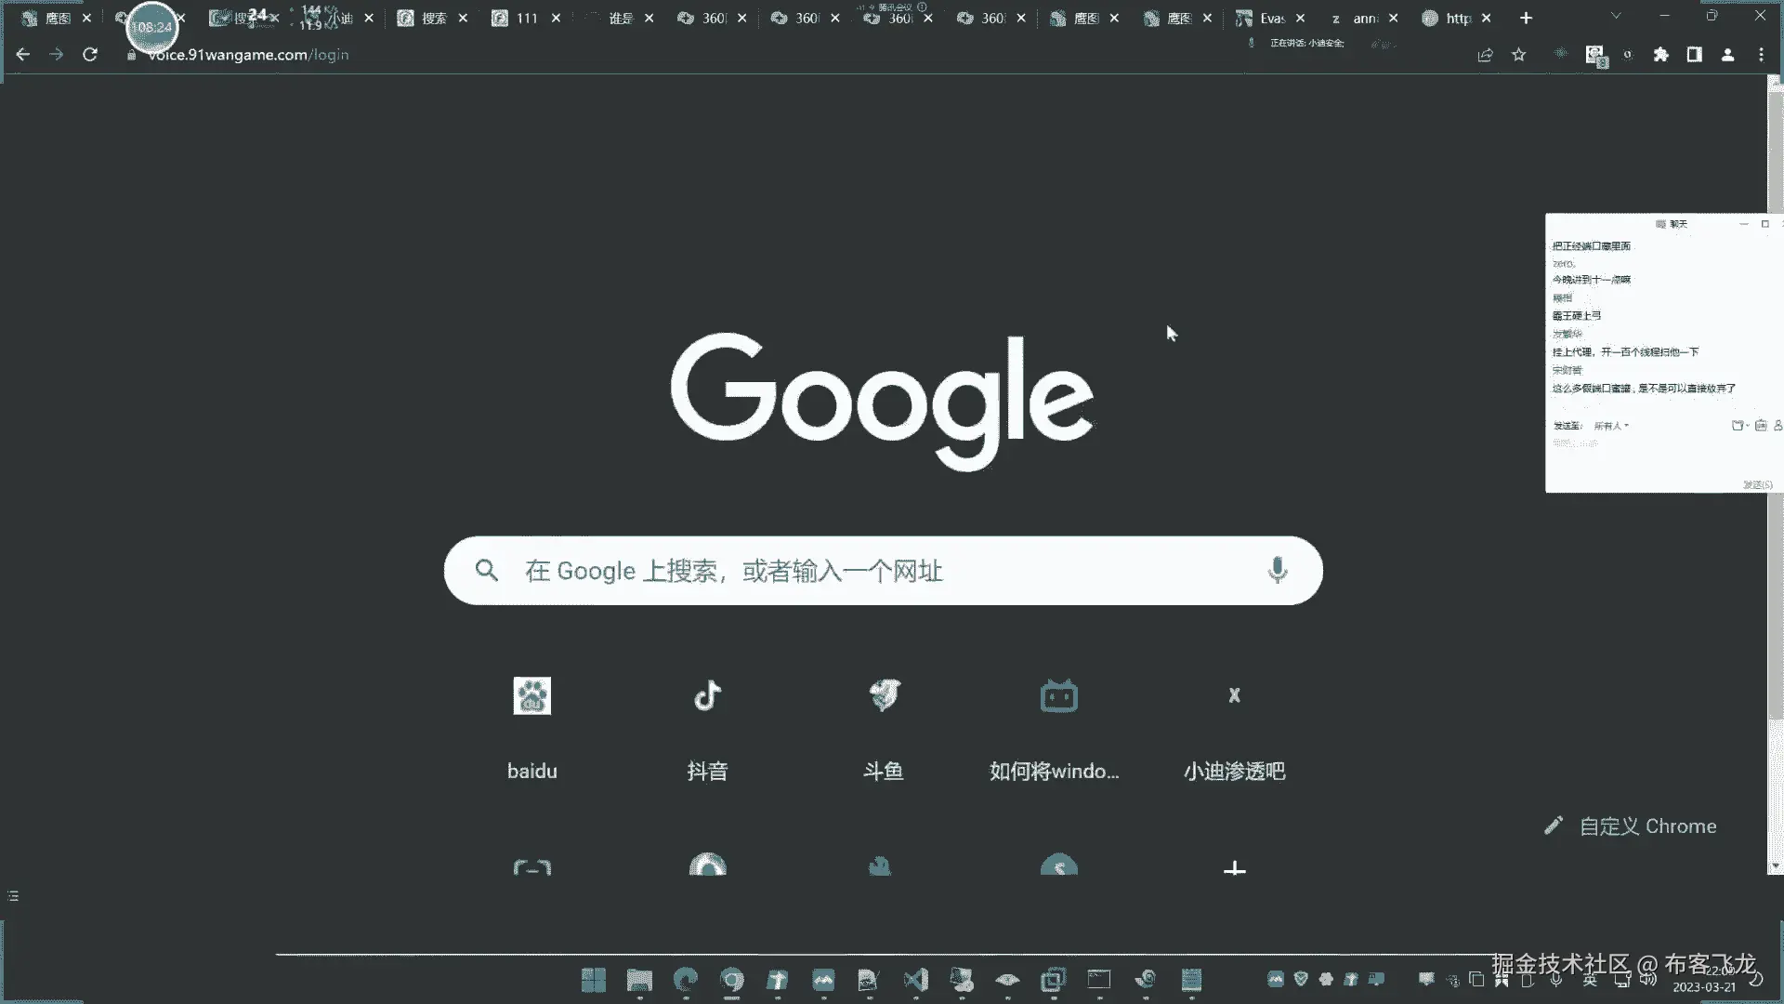Viewport: 1784px width, 1004px height.
Task: Open the baidu shortcut tile
Action: pyautogui.click(x=531, y=695)
